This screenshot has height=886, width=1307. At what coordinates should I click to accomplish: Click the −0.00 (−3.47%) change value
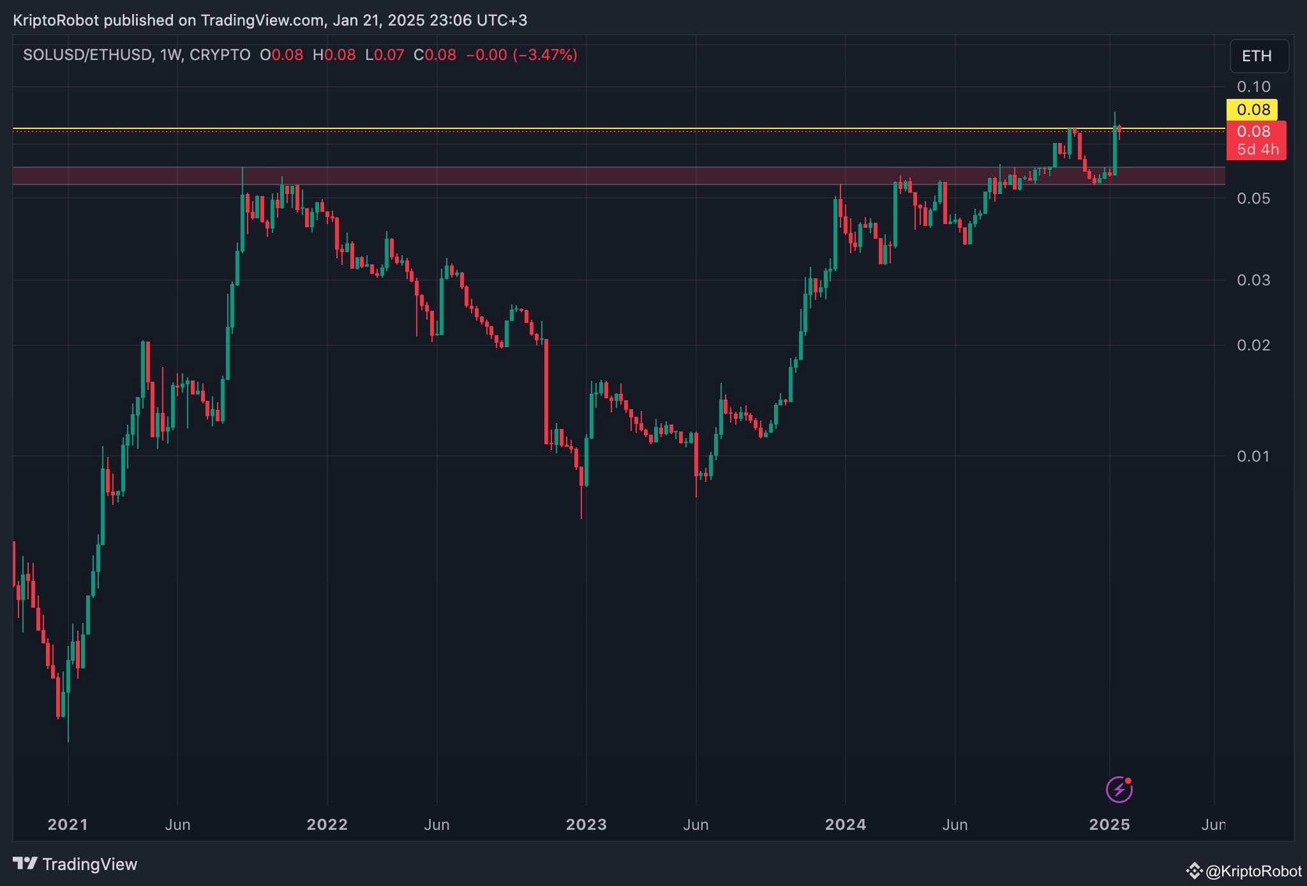(521, 55)
